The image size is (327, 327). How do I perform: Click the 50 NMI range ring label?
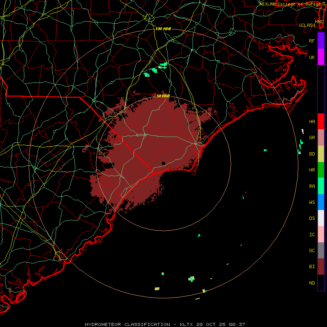click(163, 96)
